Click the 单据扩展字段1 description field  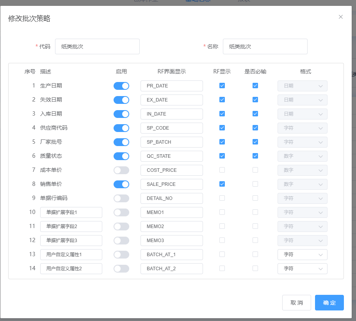point(71,212)
